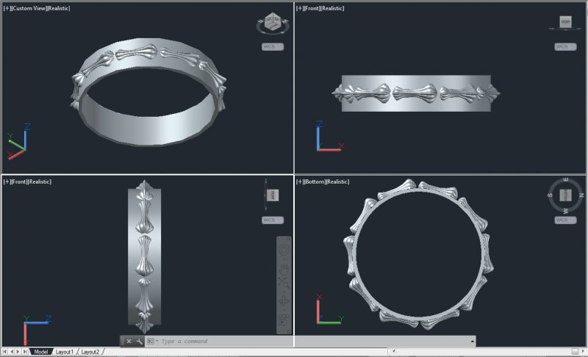
Task: Click the S compass direction on the Bottom ViewCube
Action: pos(550,195)
